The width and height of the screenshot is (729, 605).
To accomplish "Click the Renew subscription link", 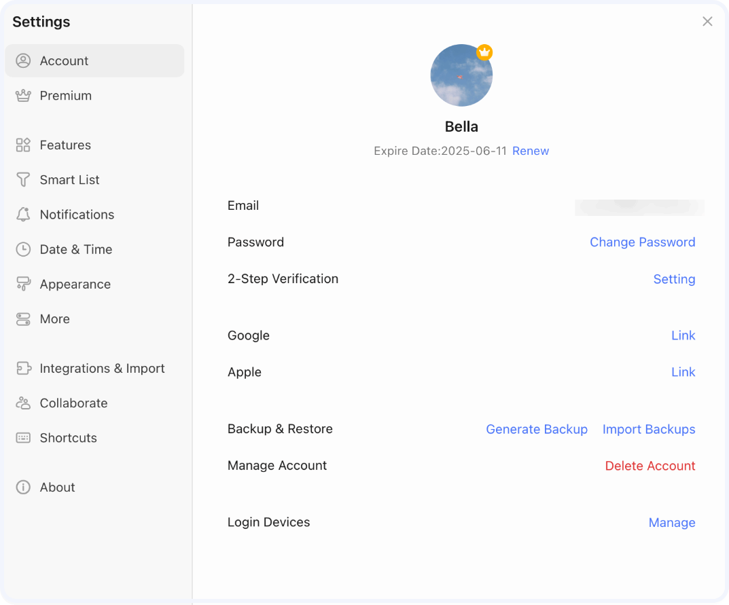I will pyautogui.click(x=531, y=151).
